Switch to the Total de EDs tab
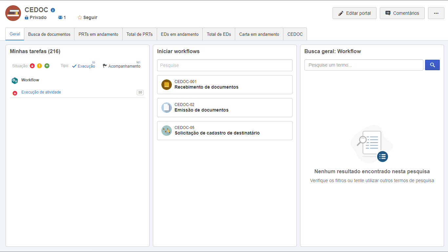 [219, 34]
